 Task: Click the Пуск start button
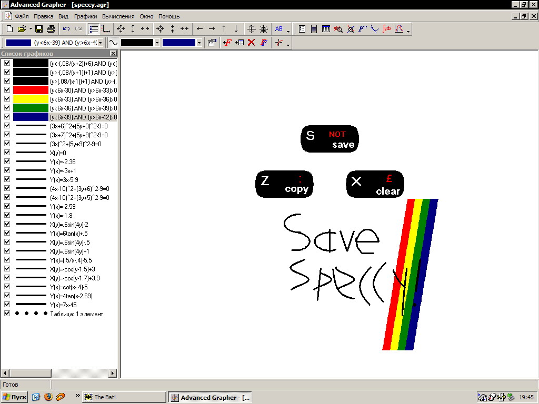14,397
